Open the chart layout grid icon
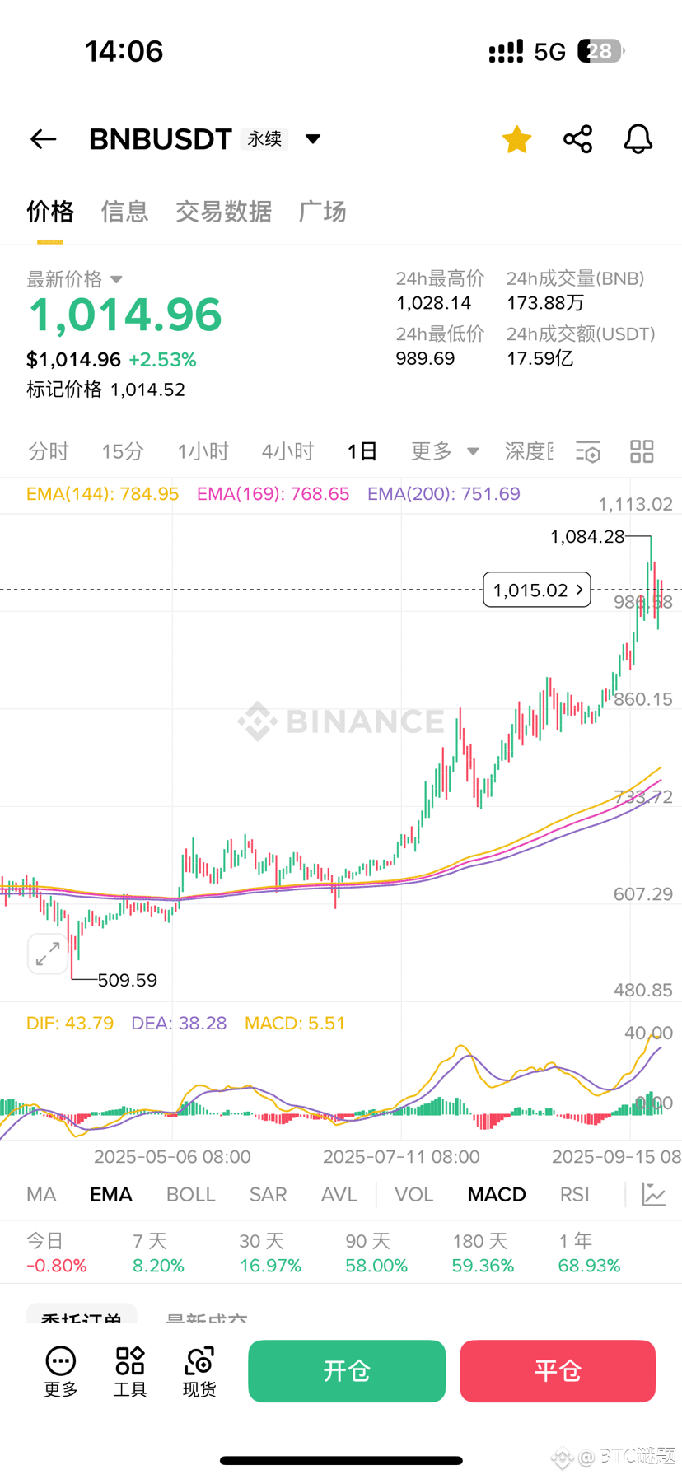 coord(642,451)
